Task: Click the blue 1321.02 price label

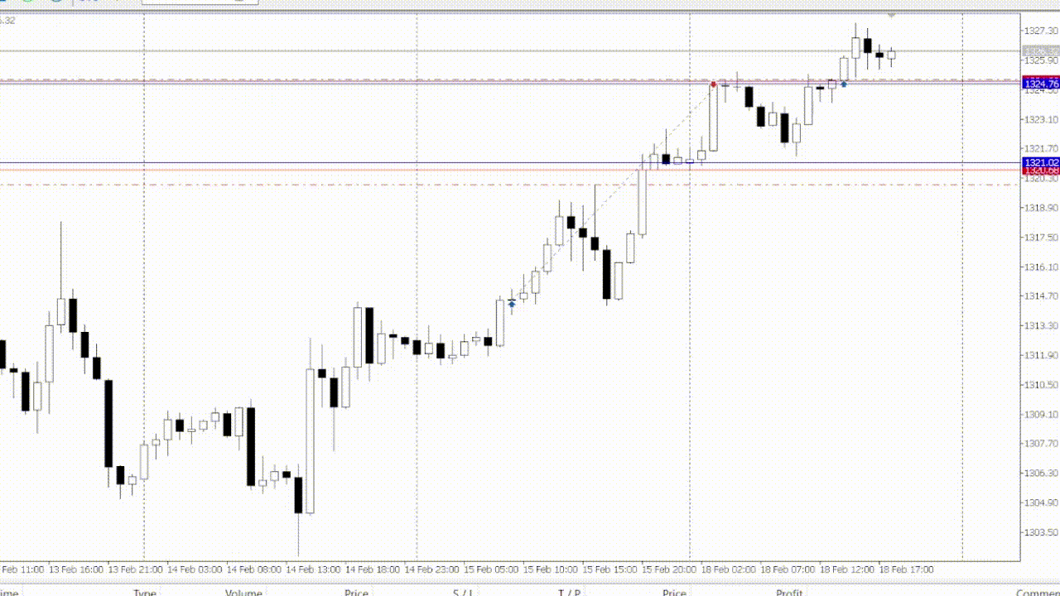Action: click(1039, 162)
